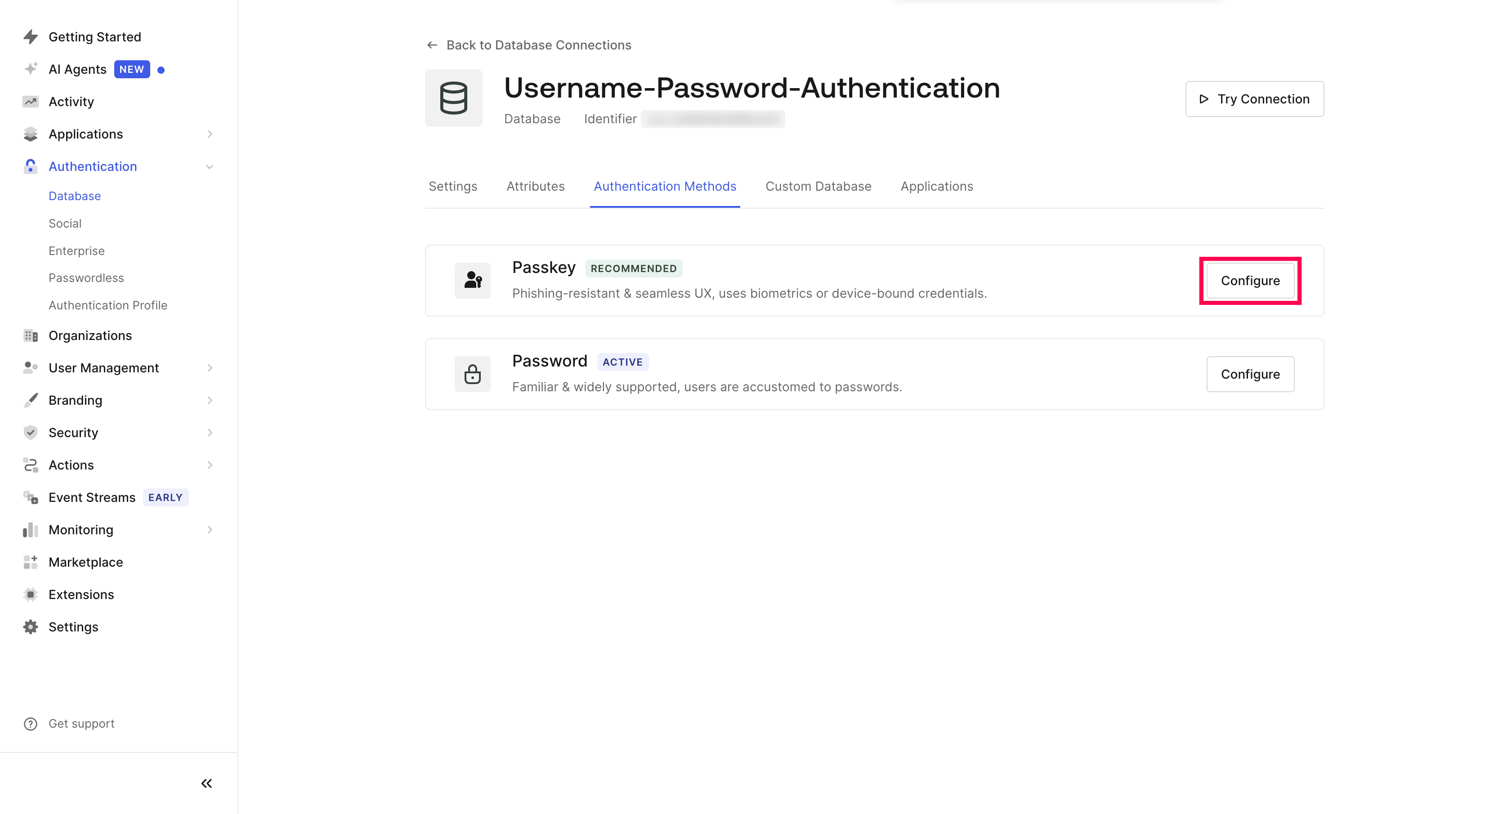Viewport: 1494px width, 814px height.
Task: Click the Passkey method icon
Action: click(x=473, y=281)
